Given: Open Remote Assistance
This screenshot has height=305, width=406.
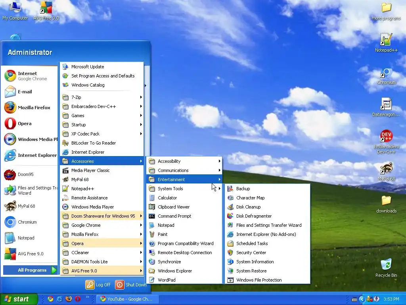Looking at the screenshot, I should point(102,198).
